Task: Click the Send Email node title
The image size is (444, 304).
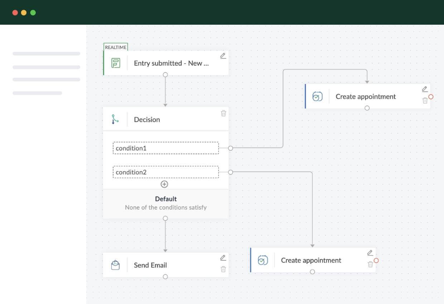Action: click(150, 265)
